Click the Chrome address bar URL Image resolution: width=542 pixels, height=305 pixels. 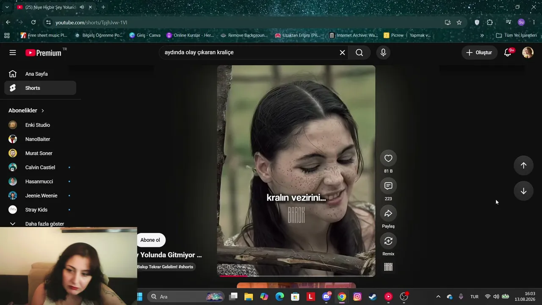(x=91, y=22)
